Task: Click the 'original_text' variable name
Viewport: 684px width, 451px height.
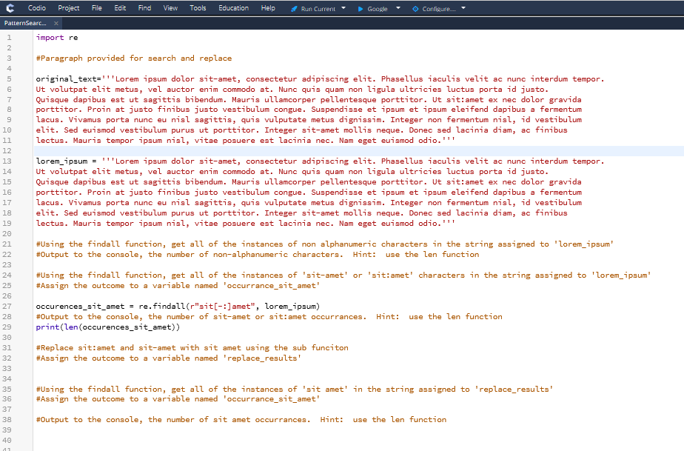Action: coord(66,79)
